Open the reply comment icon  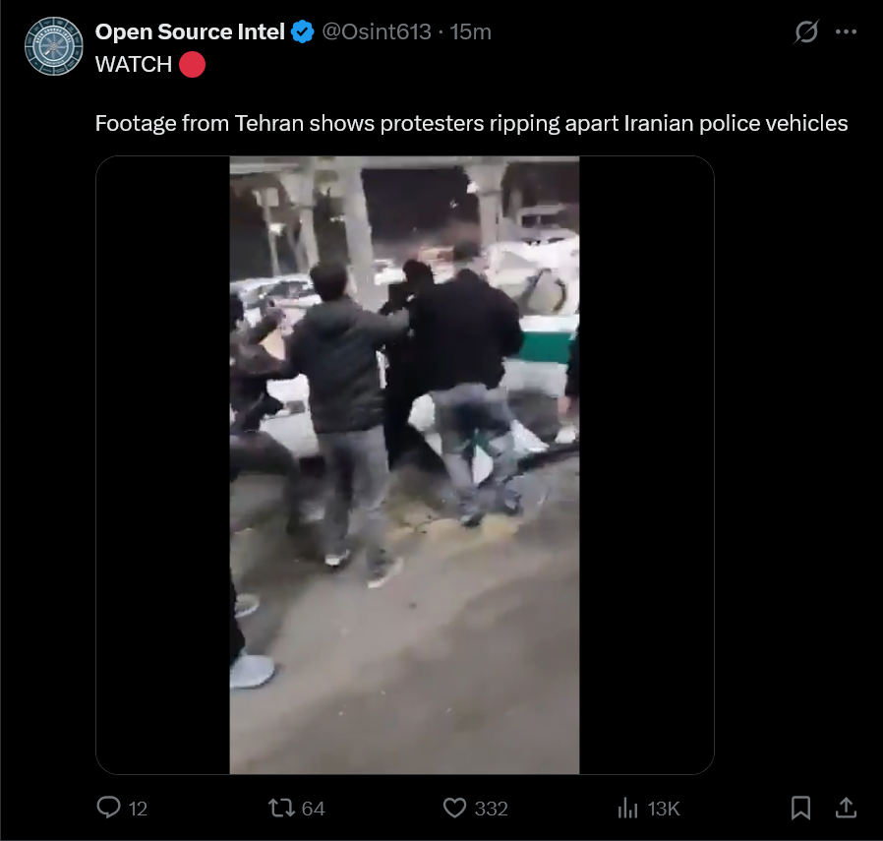pos(109,808)
